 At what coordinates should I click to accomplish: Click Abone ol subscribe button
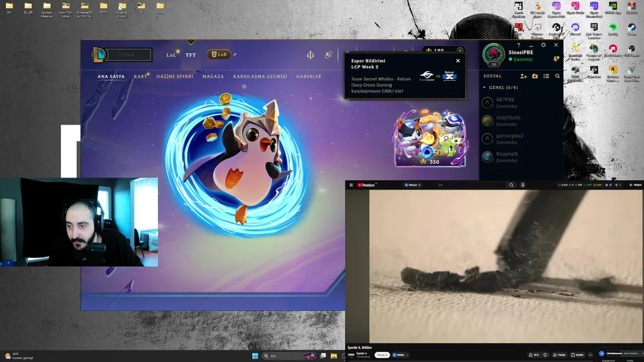[x=382, y=355]
